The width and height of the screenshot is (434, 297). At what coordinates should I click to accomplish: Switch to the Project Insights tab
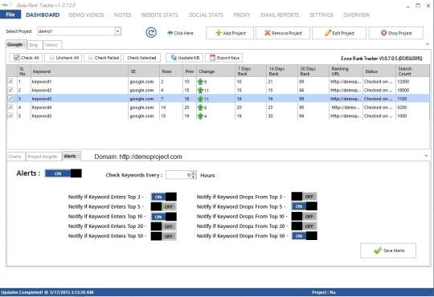43,157
